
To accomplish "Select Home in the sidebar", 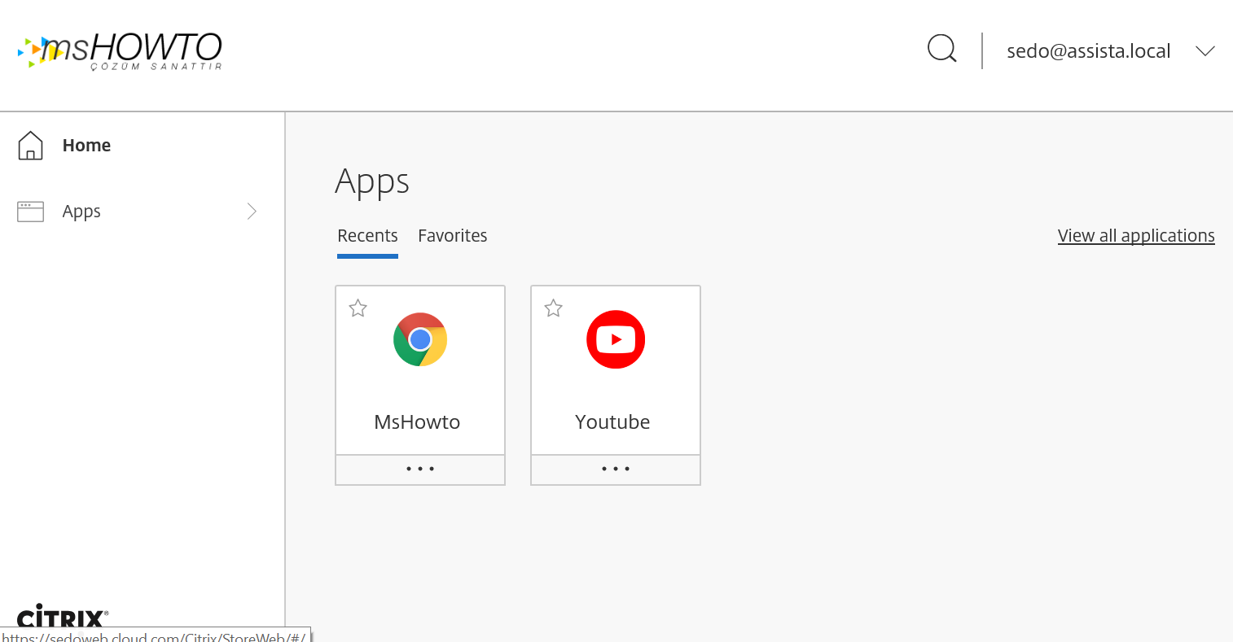I will point(86,145).
